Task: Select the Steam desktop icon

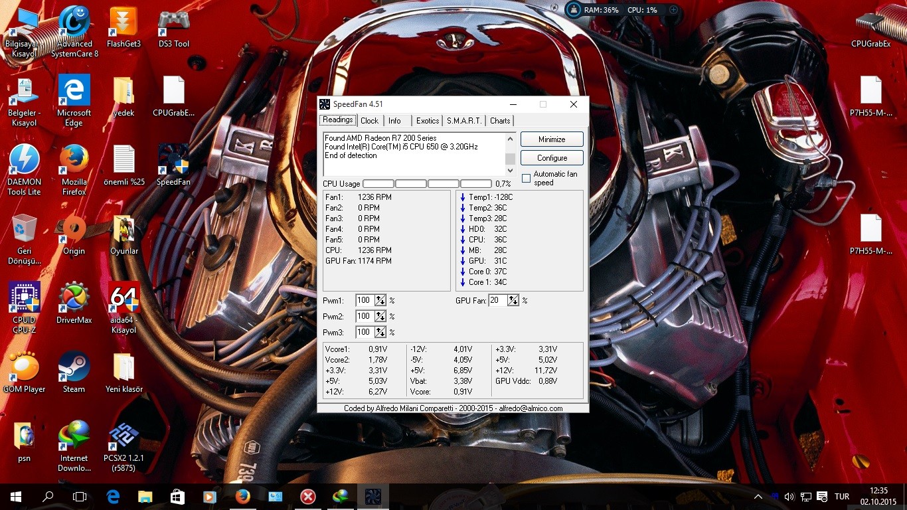Action: 74,373
